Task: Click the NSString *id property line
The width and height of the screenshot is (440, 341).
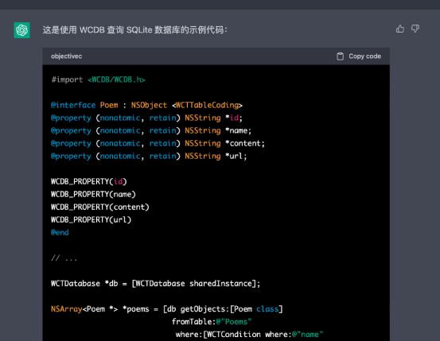Action: [146, 118]
